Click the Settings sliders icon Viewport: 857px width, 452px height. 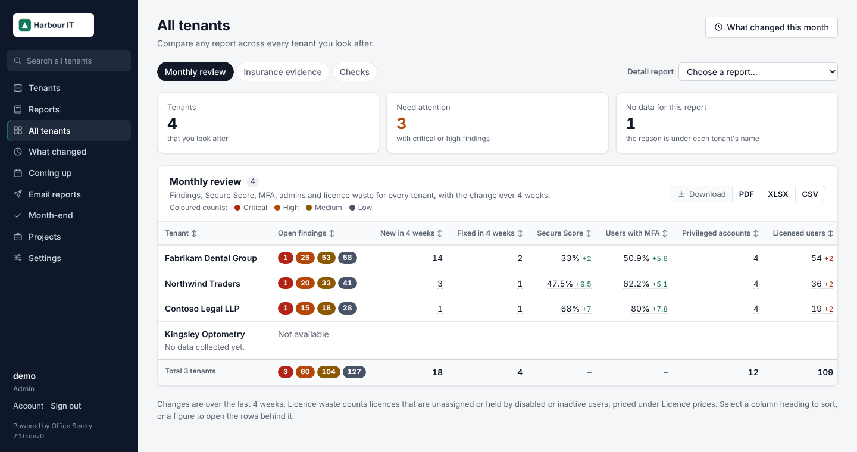click(18, 258)
